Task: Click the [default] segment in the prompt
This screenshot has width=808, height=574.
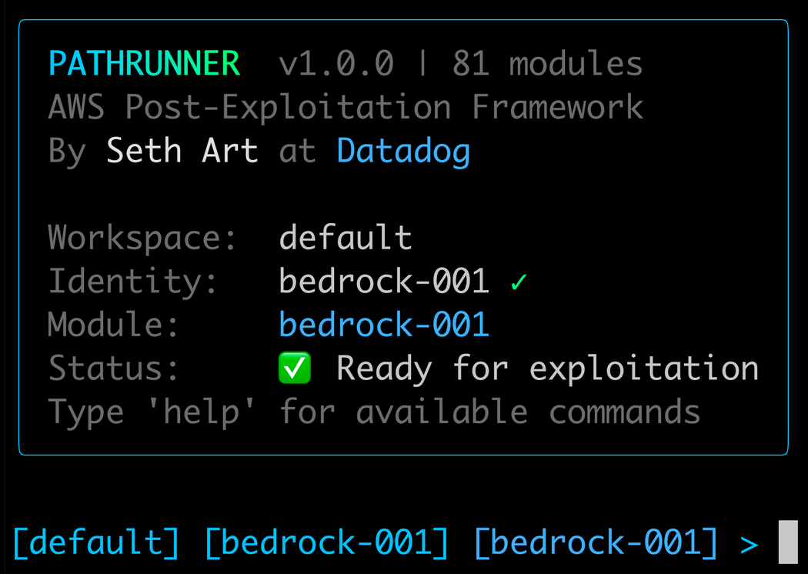Action: [x=96, y=543]
